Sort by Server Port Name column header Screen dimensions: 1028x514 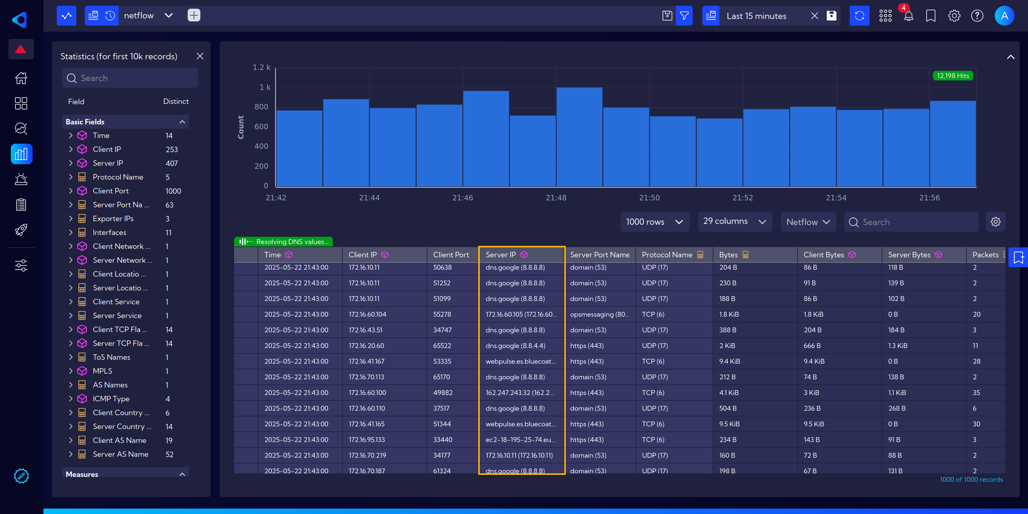pyautogui.click(x=600, y=255)
